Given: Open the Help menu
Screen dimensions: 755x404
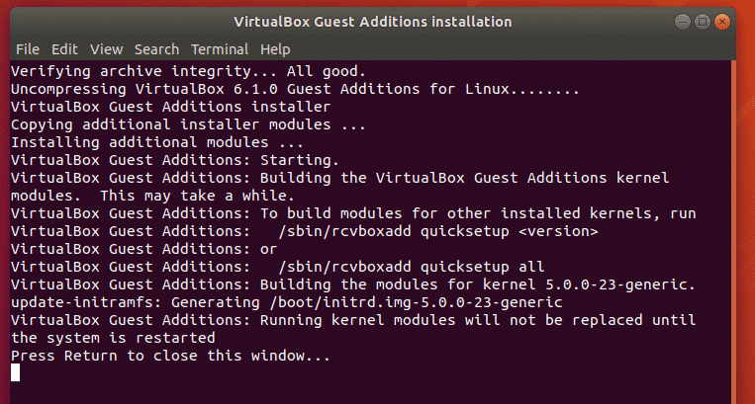Looking at the screenshot, I should click(276, 49).
